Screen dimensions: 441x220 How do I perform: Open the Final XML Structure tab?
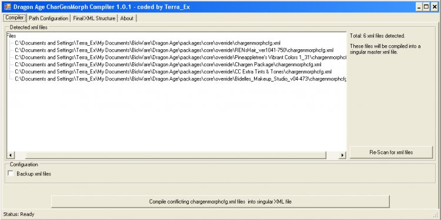pyautogui.click(x=94, y=18)
